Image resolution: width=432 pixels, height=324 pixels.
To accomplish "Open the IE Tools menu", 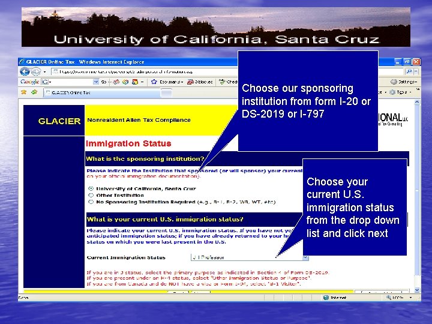I will coord(400,92).
